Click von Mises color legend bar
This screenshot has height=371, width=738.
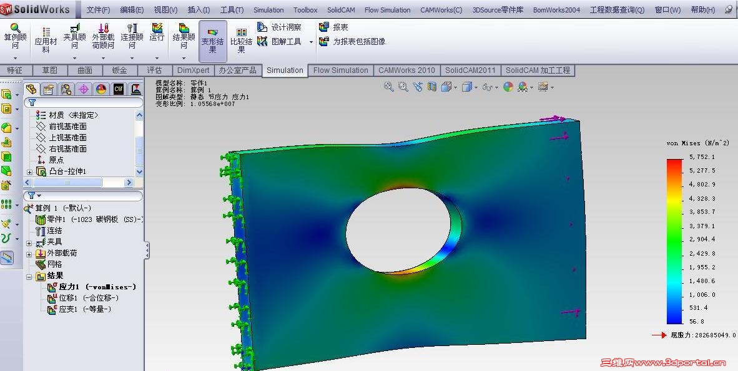point(674,241)
